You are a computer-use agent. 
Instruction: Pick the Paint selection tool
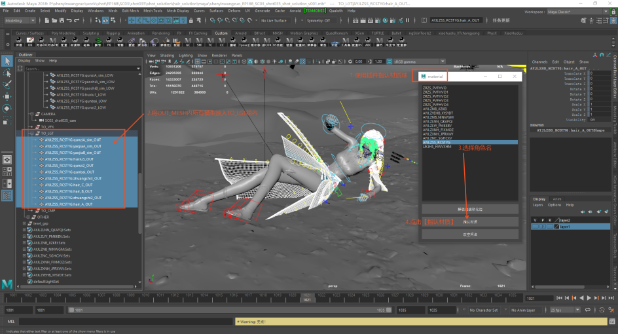point(7,84)
